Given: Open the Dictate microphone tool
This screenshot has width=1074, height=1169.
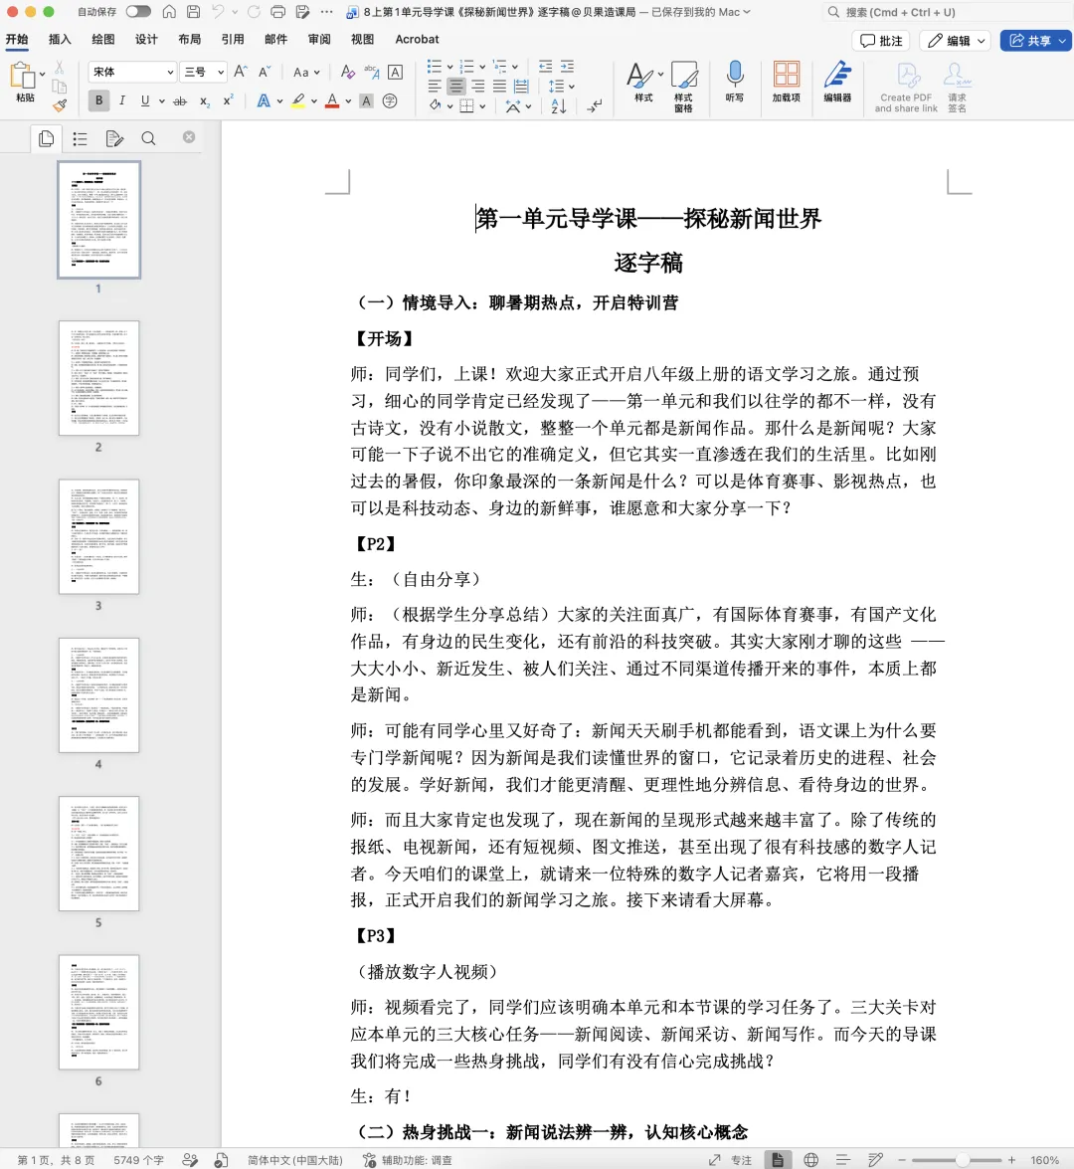Looking at the screenshot, I should tap(734, 82).
